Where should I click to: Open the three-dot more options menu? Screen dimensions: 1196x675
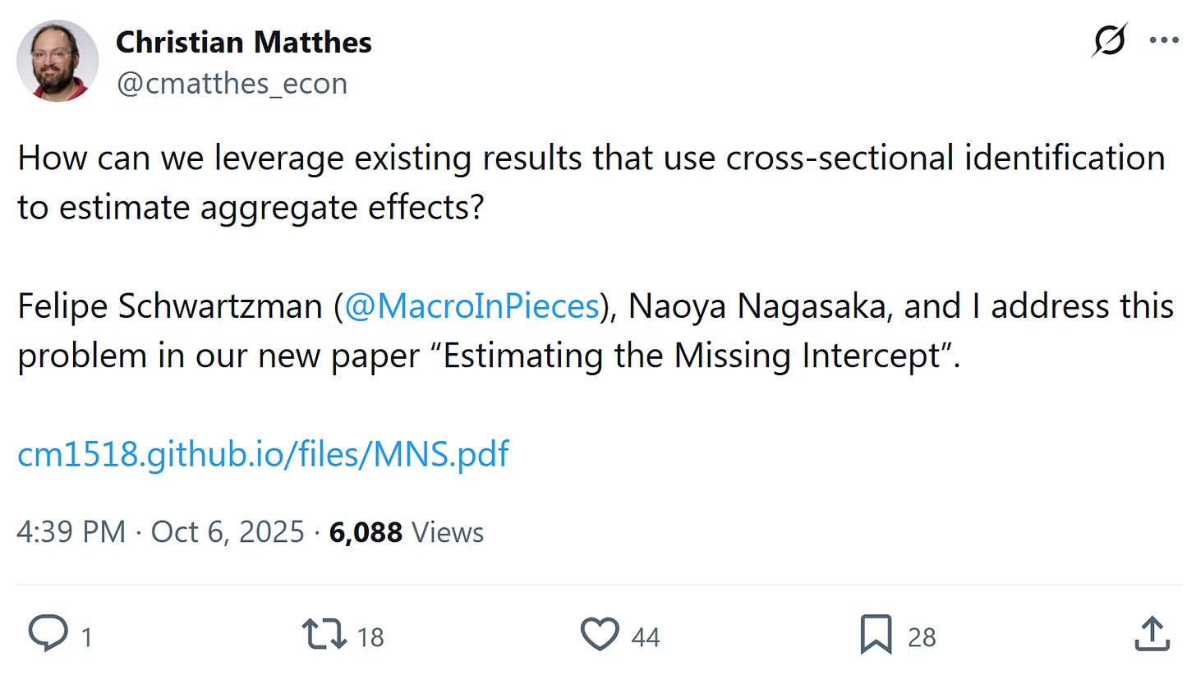pyautogui.click(x=1164, y=41)
